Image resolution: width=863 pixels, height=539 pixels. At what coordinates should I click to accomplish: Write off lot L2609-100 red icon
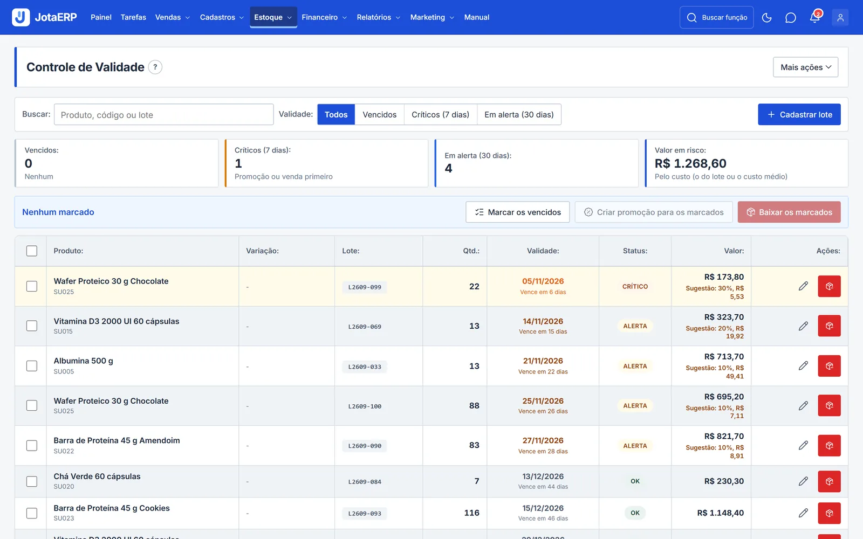point(829,406)
